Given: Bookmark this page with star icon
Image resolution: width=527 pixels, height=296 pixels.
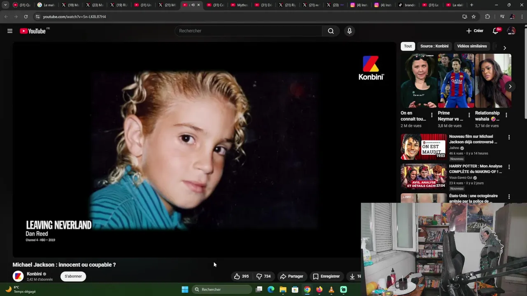Looking at the screenshot, I should (x=473, y=16).
